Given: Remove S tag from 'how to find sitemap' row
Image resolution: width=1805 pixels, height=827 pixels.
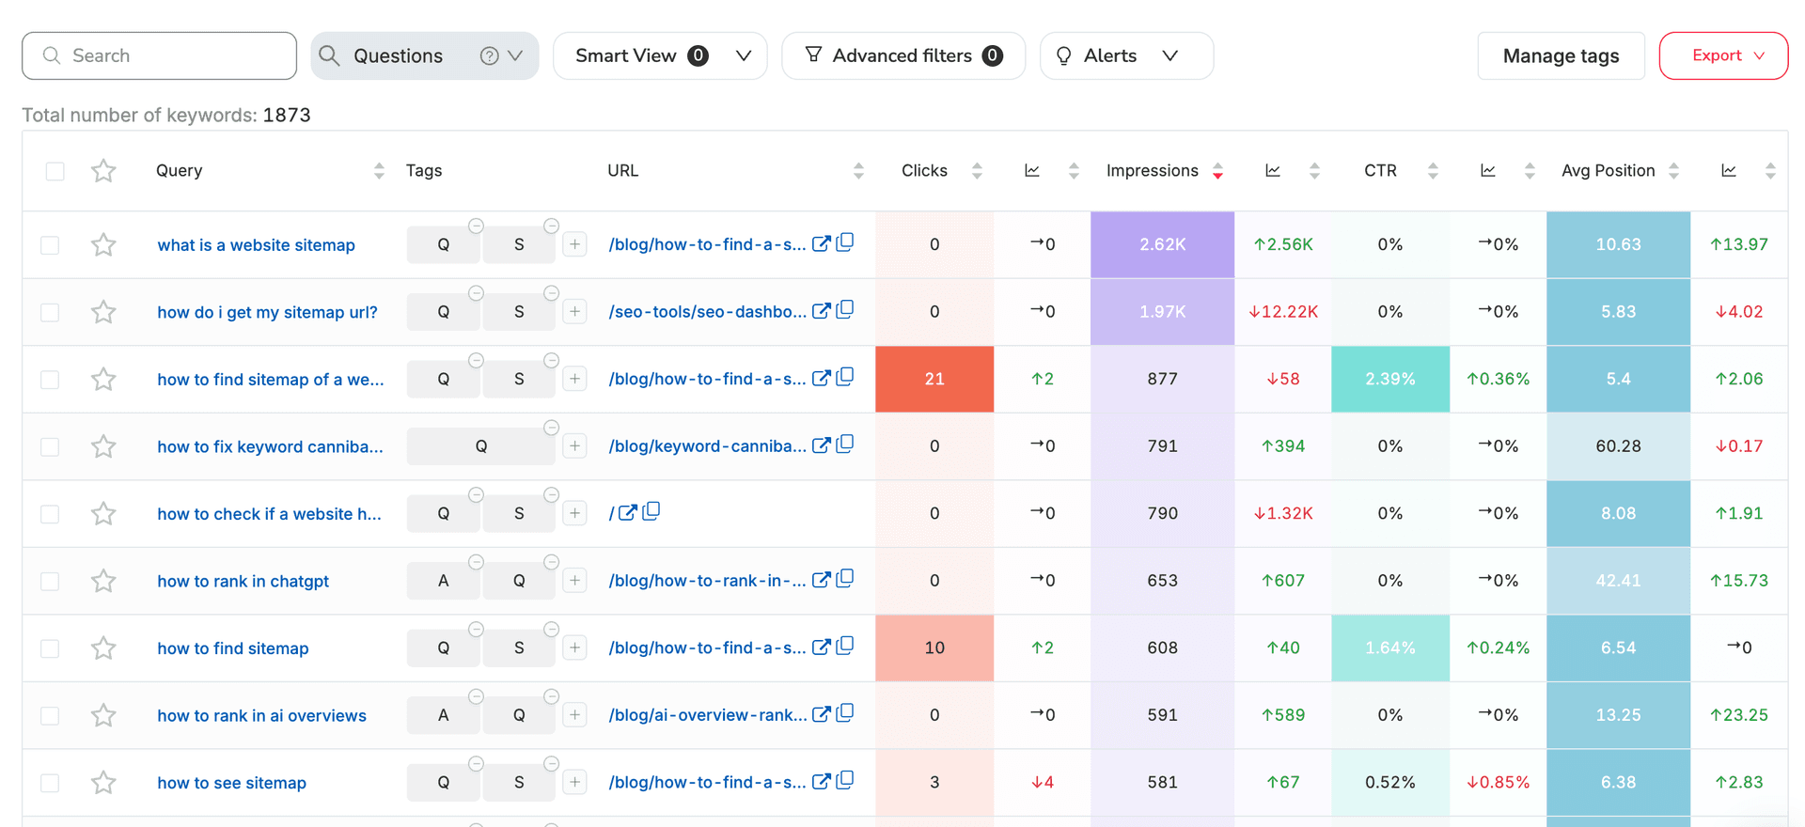Looking at the screenshot, I should point(552,630).
